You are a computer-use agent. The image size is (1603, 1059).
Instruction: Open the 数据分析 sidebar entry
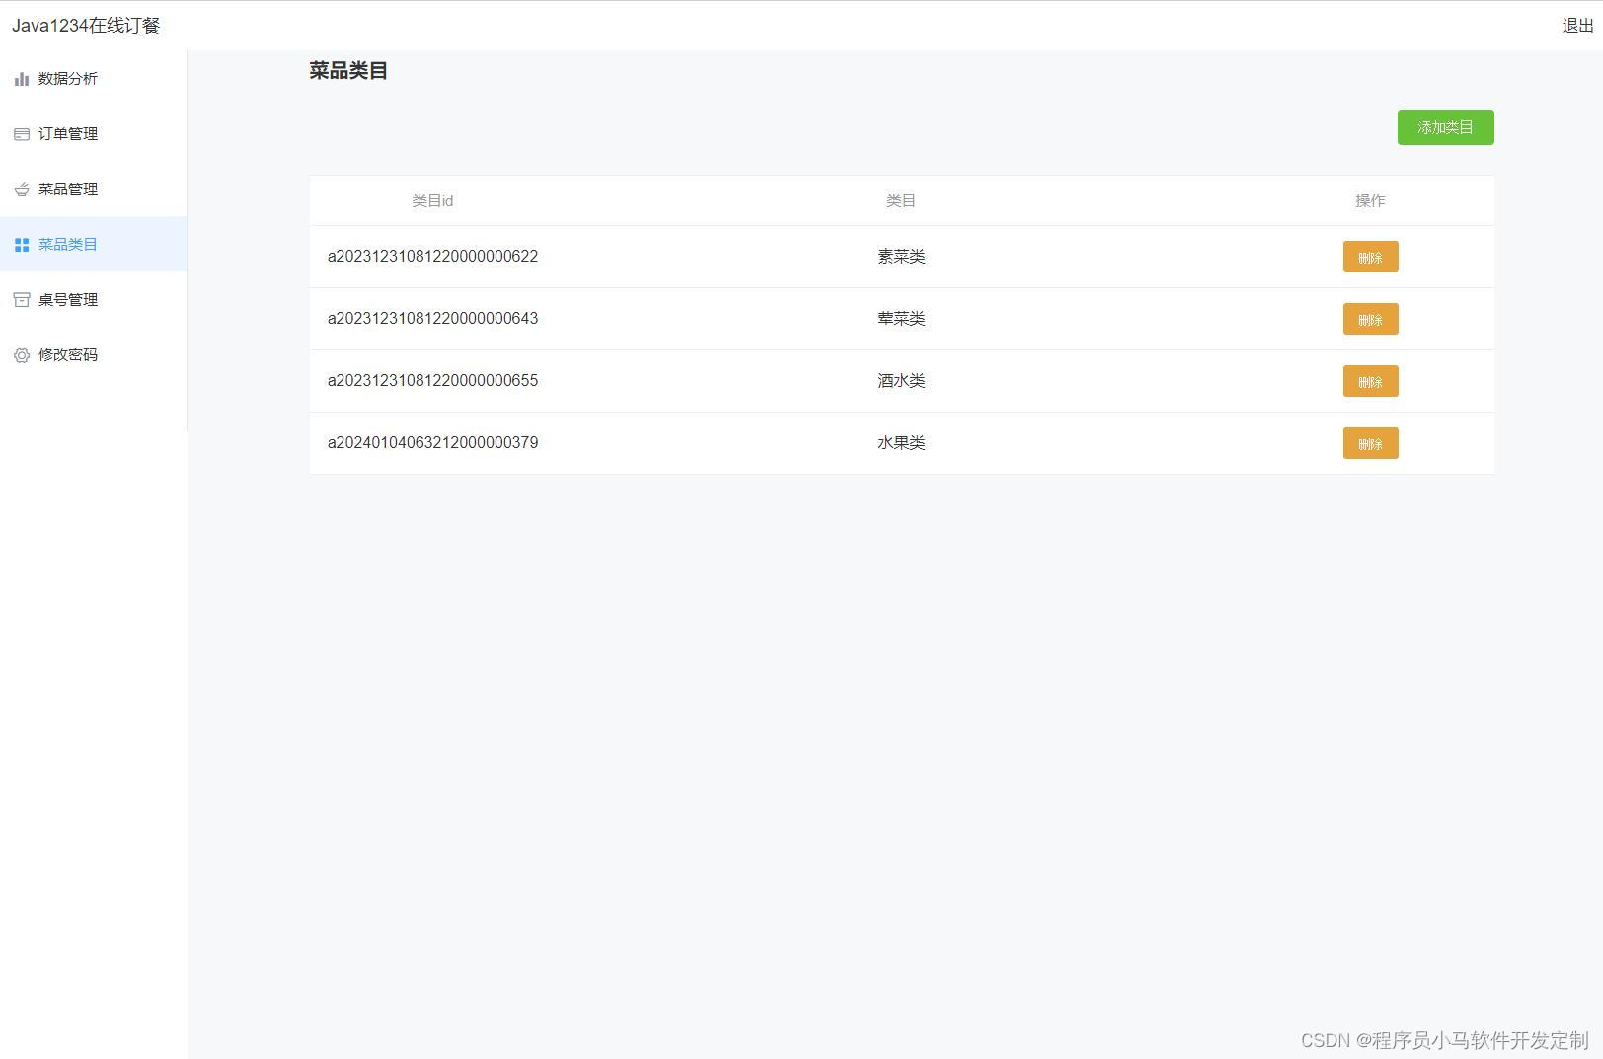pyautogui.click(x=67, y=78)
